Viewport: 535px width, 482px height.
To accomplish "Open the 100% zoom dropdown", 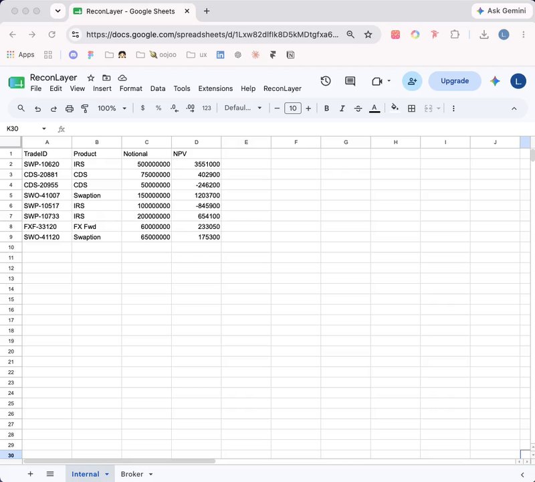I will click(x=112, y=108).
